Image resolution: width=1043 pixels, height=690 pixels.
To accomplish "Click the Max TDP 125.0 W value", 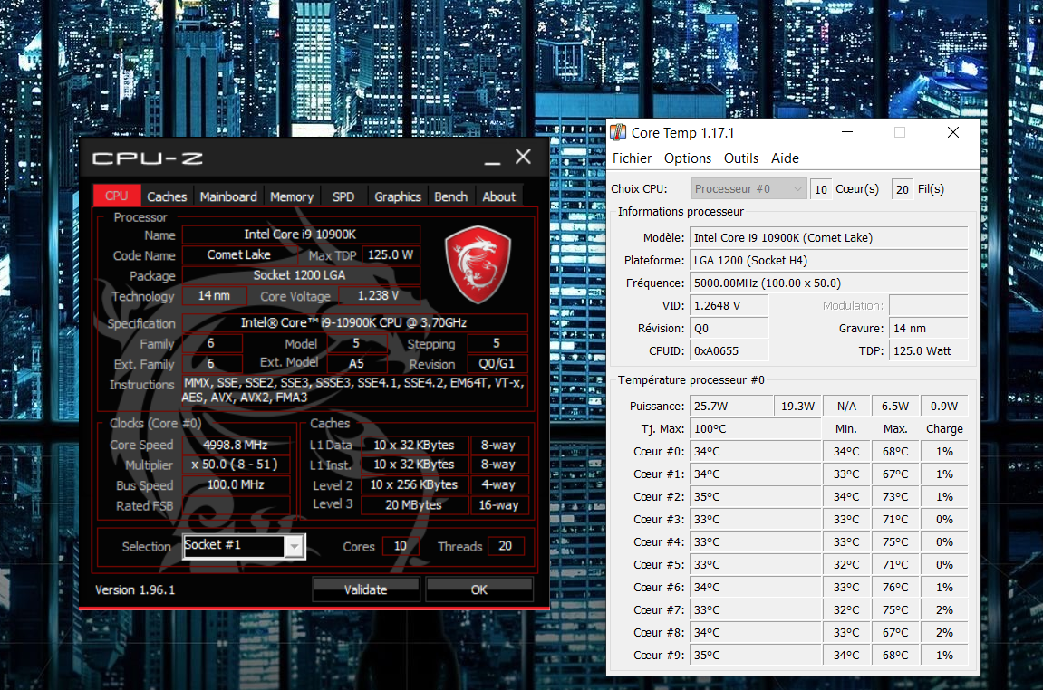I will coord(391,254).
